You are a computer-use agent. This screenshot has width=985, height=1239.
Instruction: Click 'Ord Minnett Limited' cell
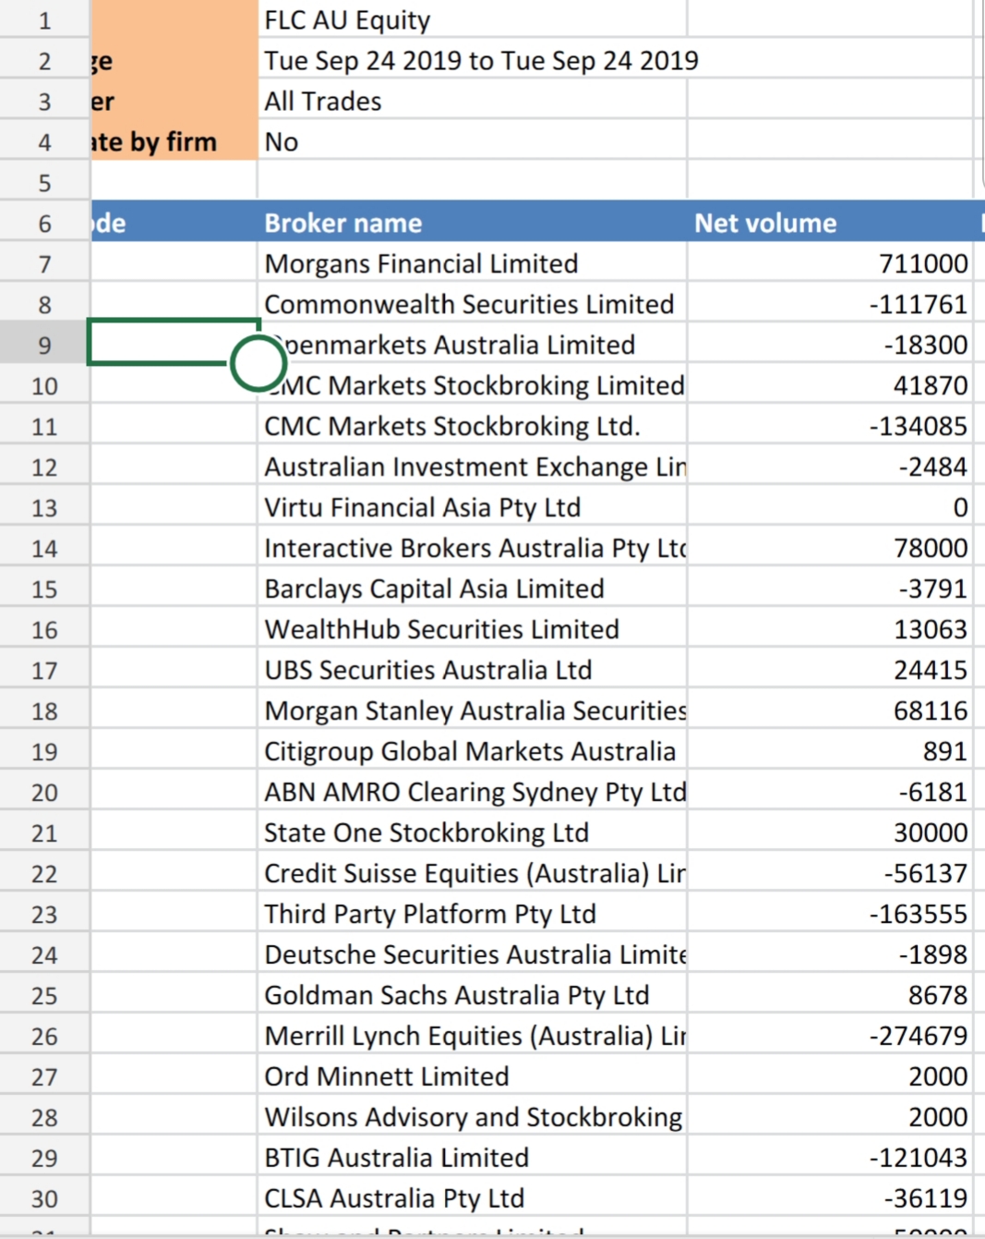(472, 1076)
